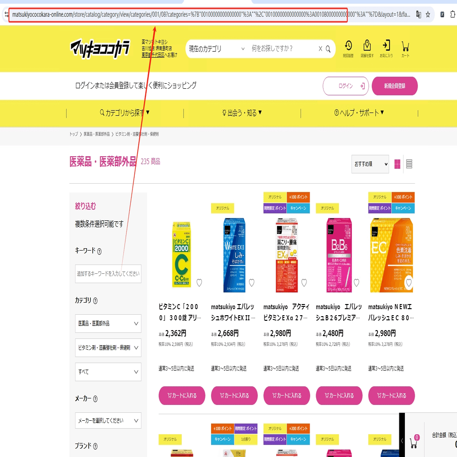457x457 pixels.
Task: Open the 現在のカテゴリ search scope dropdown
Action: pos(217,49)
